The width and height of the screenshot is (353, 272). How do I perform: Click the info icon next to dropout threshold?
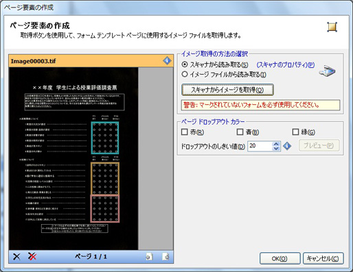coord(287,146)
